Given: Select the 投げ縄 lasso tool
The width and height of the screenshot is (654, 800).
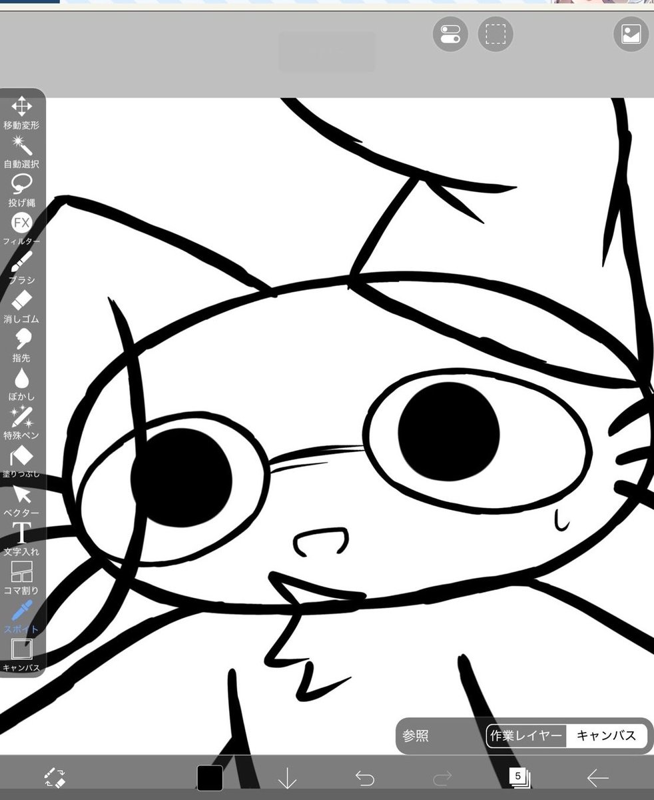Looking at the screenshot, I should [x=21, y=190].
